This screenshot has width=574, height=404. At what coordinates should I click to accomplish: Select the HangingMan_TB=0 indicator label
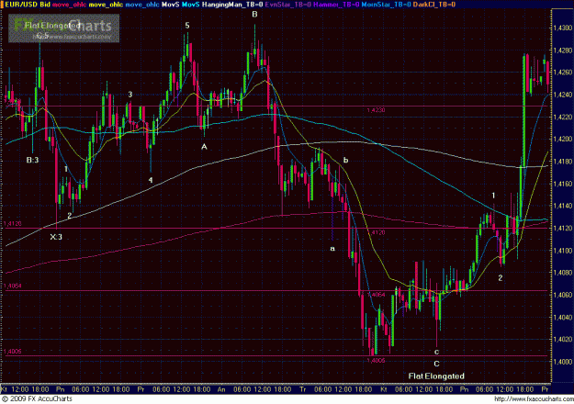coord(232,5)
